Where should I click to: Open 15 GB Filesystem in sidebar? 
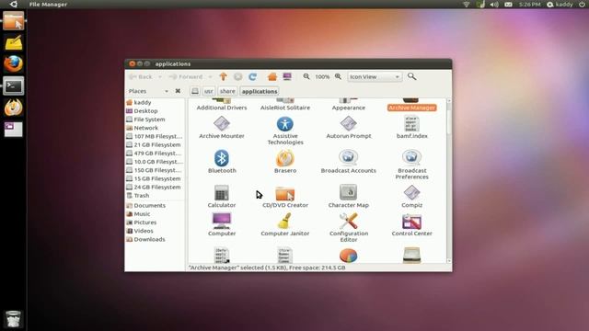155,178
